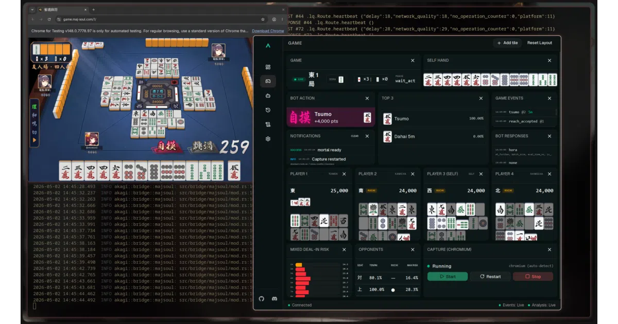Open the GitHub link icon
Viewport: 618px width, 324px height.
pyautogui.click(x=262, y=299)
